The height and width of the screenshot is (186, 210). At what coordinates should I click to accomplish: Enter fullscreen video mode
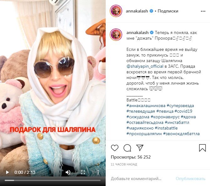[83, 172]
